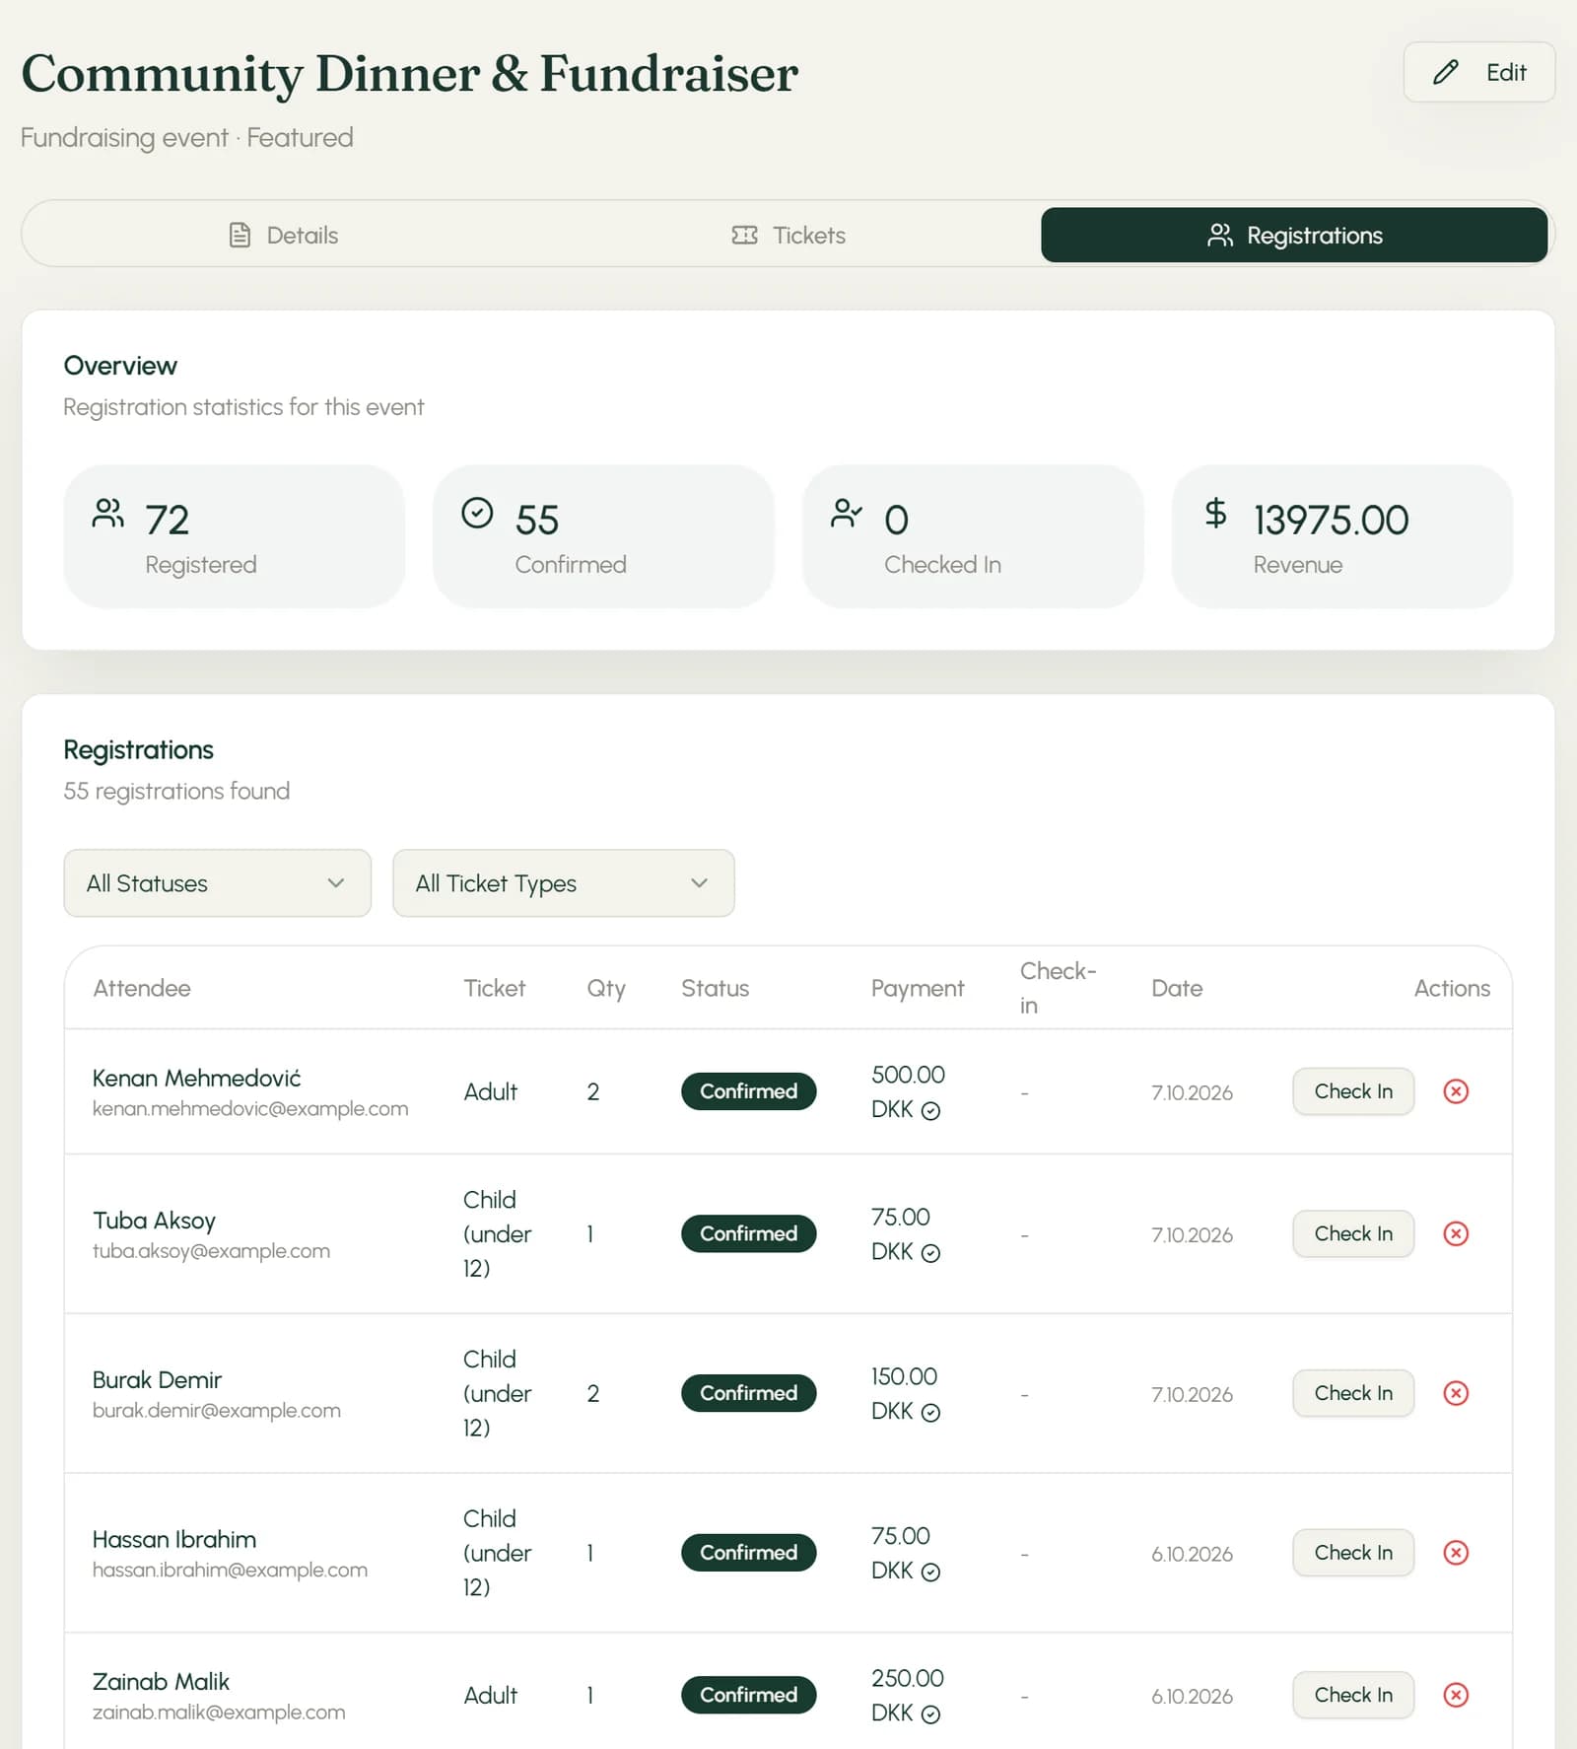This screenshot has width=1577, height=1749.
Task: Click the people icon in the Registered card
Action: pos(107,513)
